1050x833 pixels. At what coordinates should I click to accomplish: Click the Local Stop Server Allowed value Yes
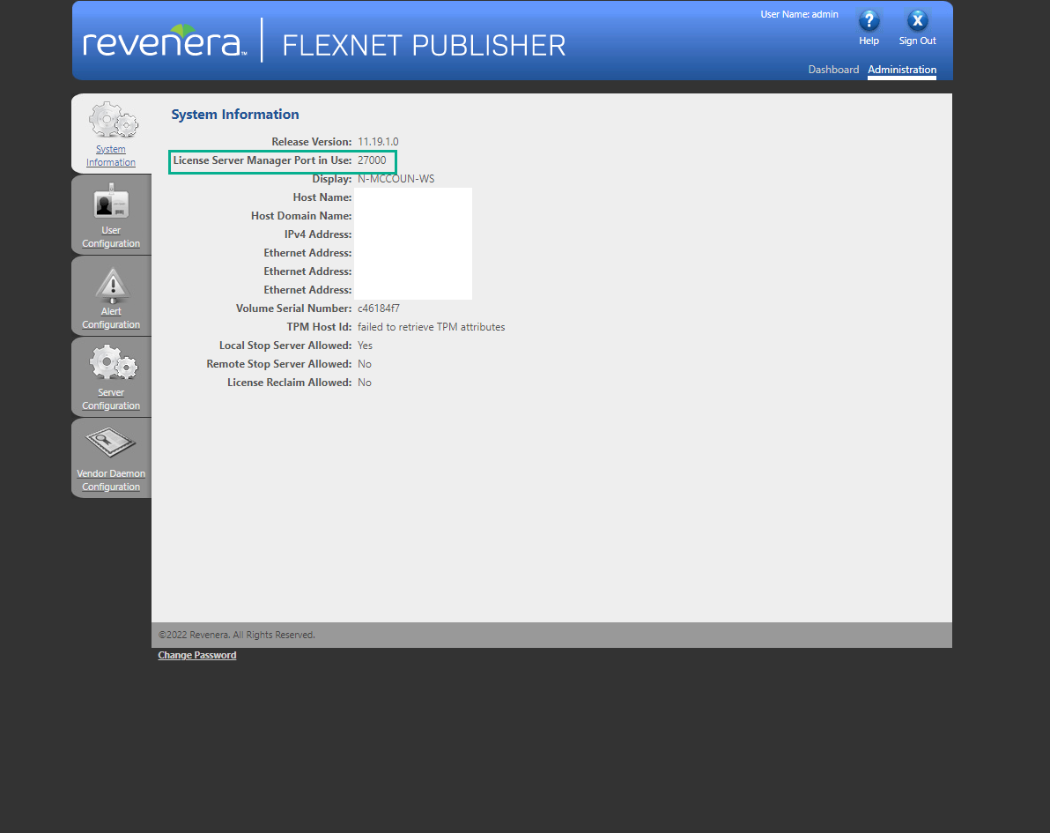[365, 346]
